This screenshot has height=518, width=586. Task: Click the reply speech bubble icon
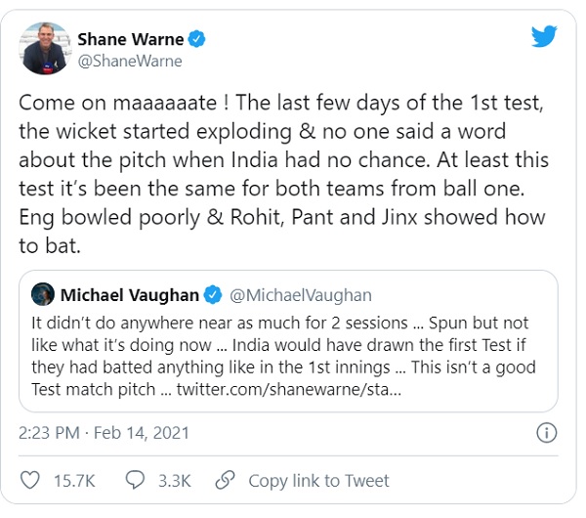(x=134, y=480)
